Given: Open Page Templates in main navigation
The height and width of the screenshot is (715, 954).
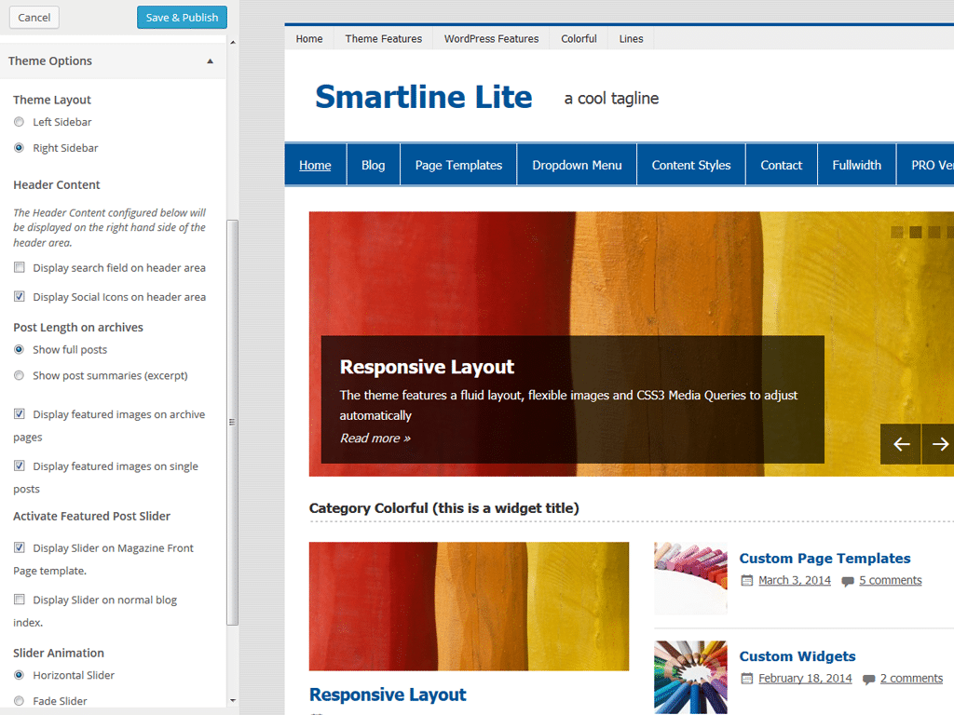Looking at the screenshot, I should 458,165.
